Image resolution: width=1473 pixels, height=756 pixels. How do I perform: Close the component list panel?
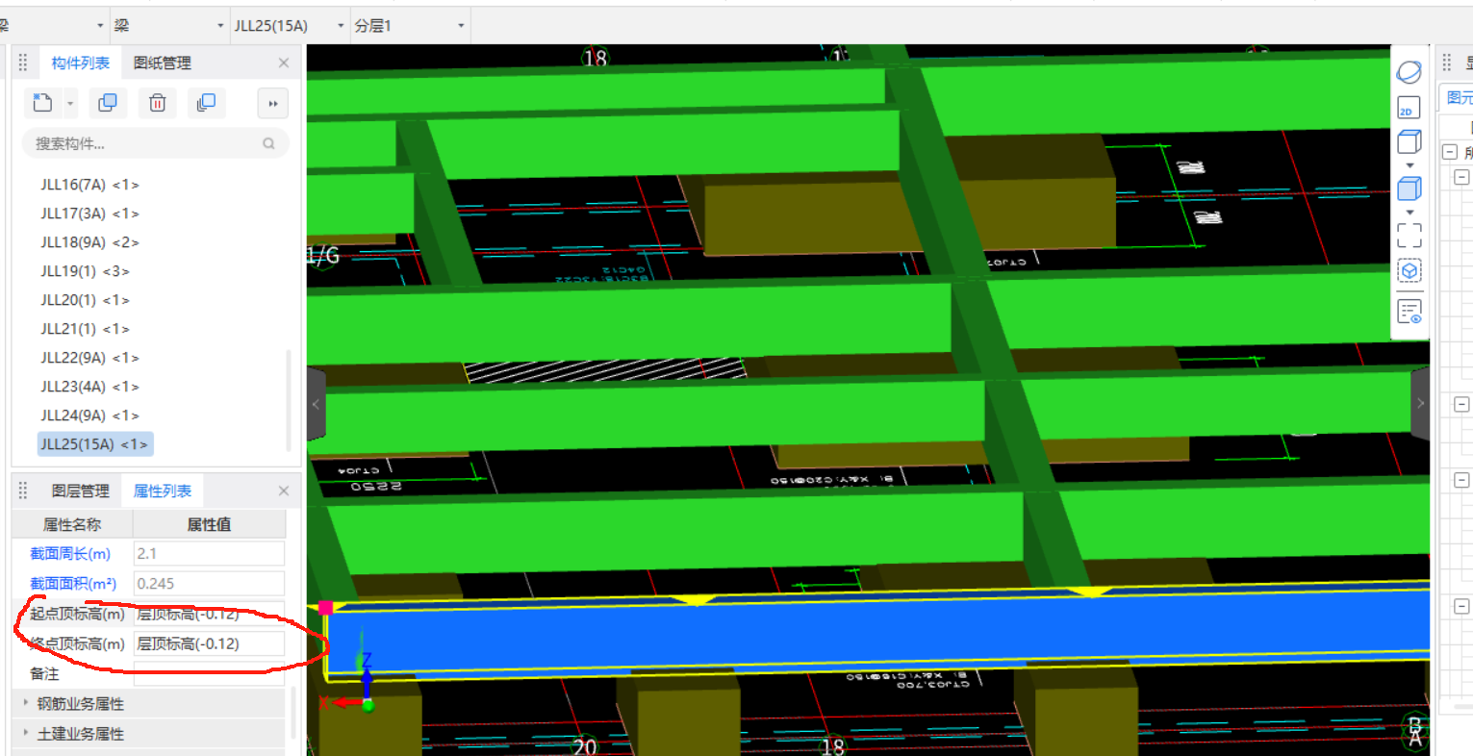point(284,63)
